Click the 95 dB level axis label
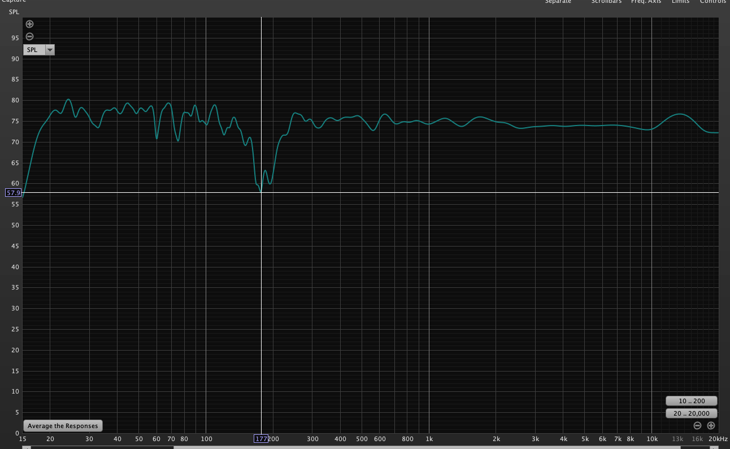This screenshot has height=449, width=730. point(15,38)
